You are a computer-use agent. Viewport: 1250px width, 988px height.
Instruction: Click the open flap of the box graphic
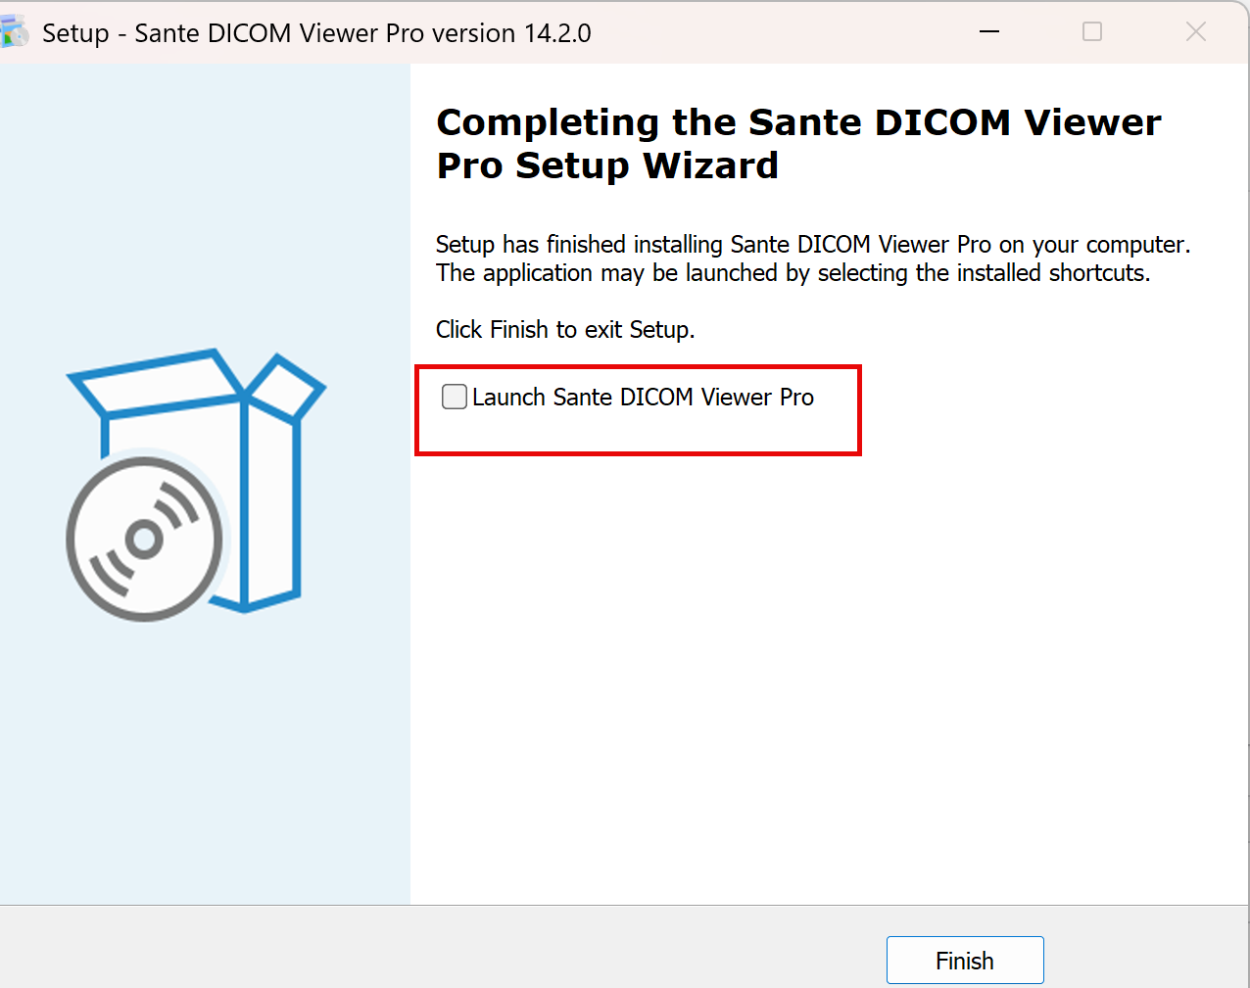pyautogui.click(x=285, y=387)
